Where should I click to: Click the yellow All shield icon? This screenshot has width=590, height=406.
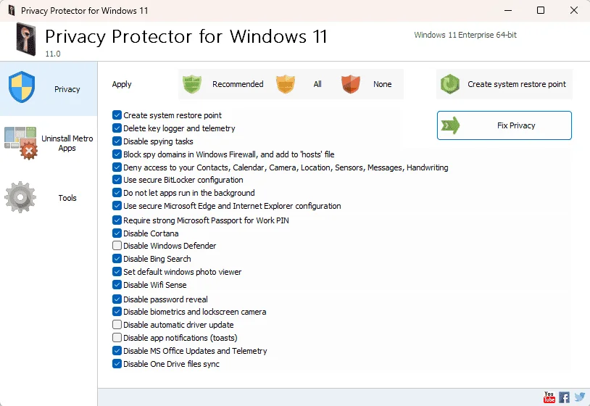pos(286,84)
